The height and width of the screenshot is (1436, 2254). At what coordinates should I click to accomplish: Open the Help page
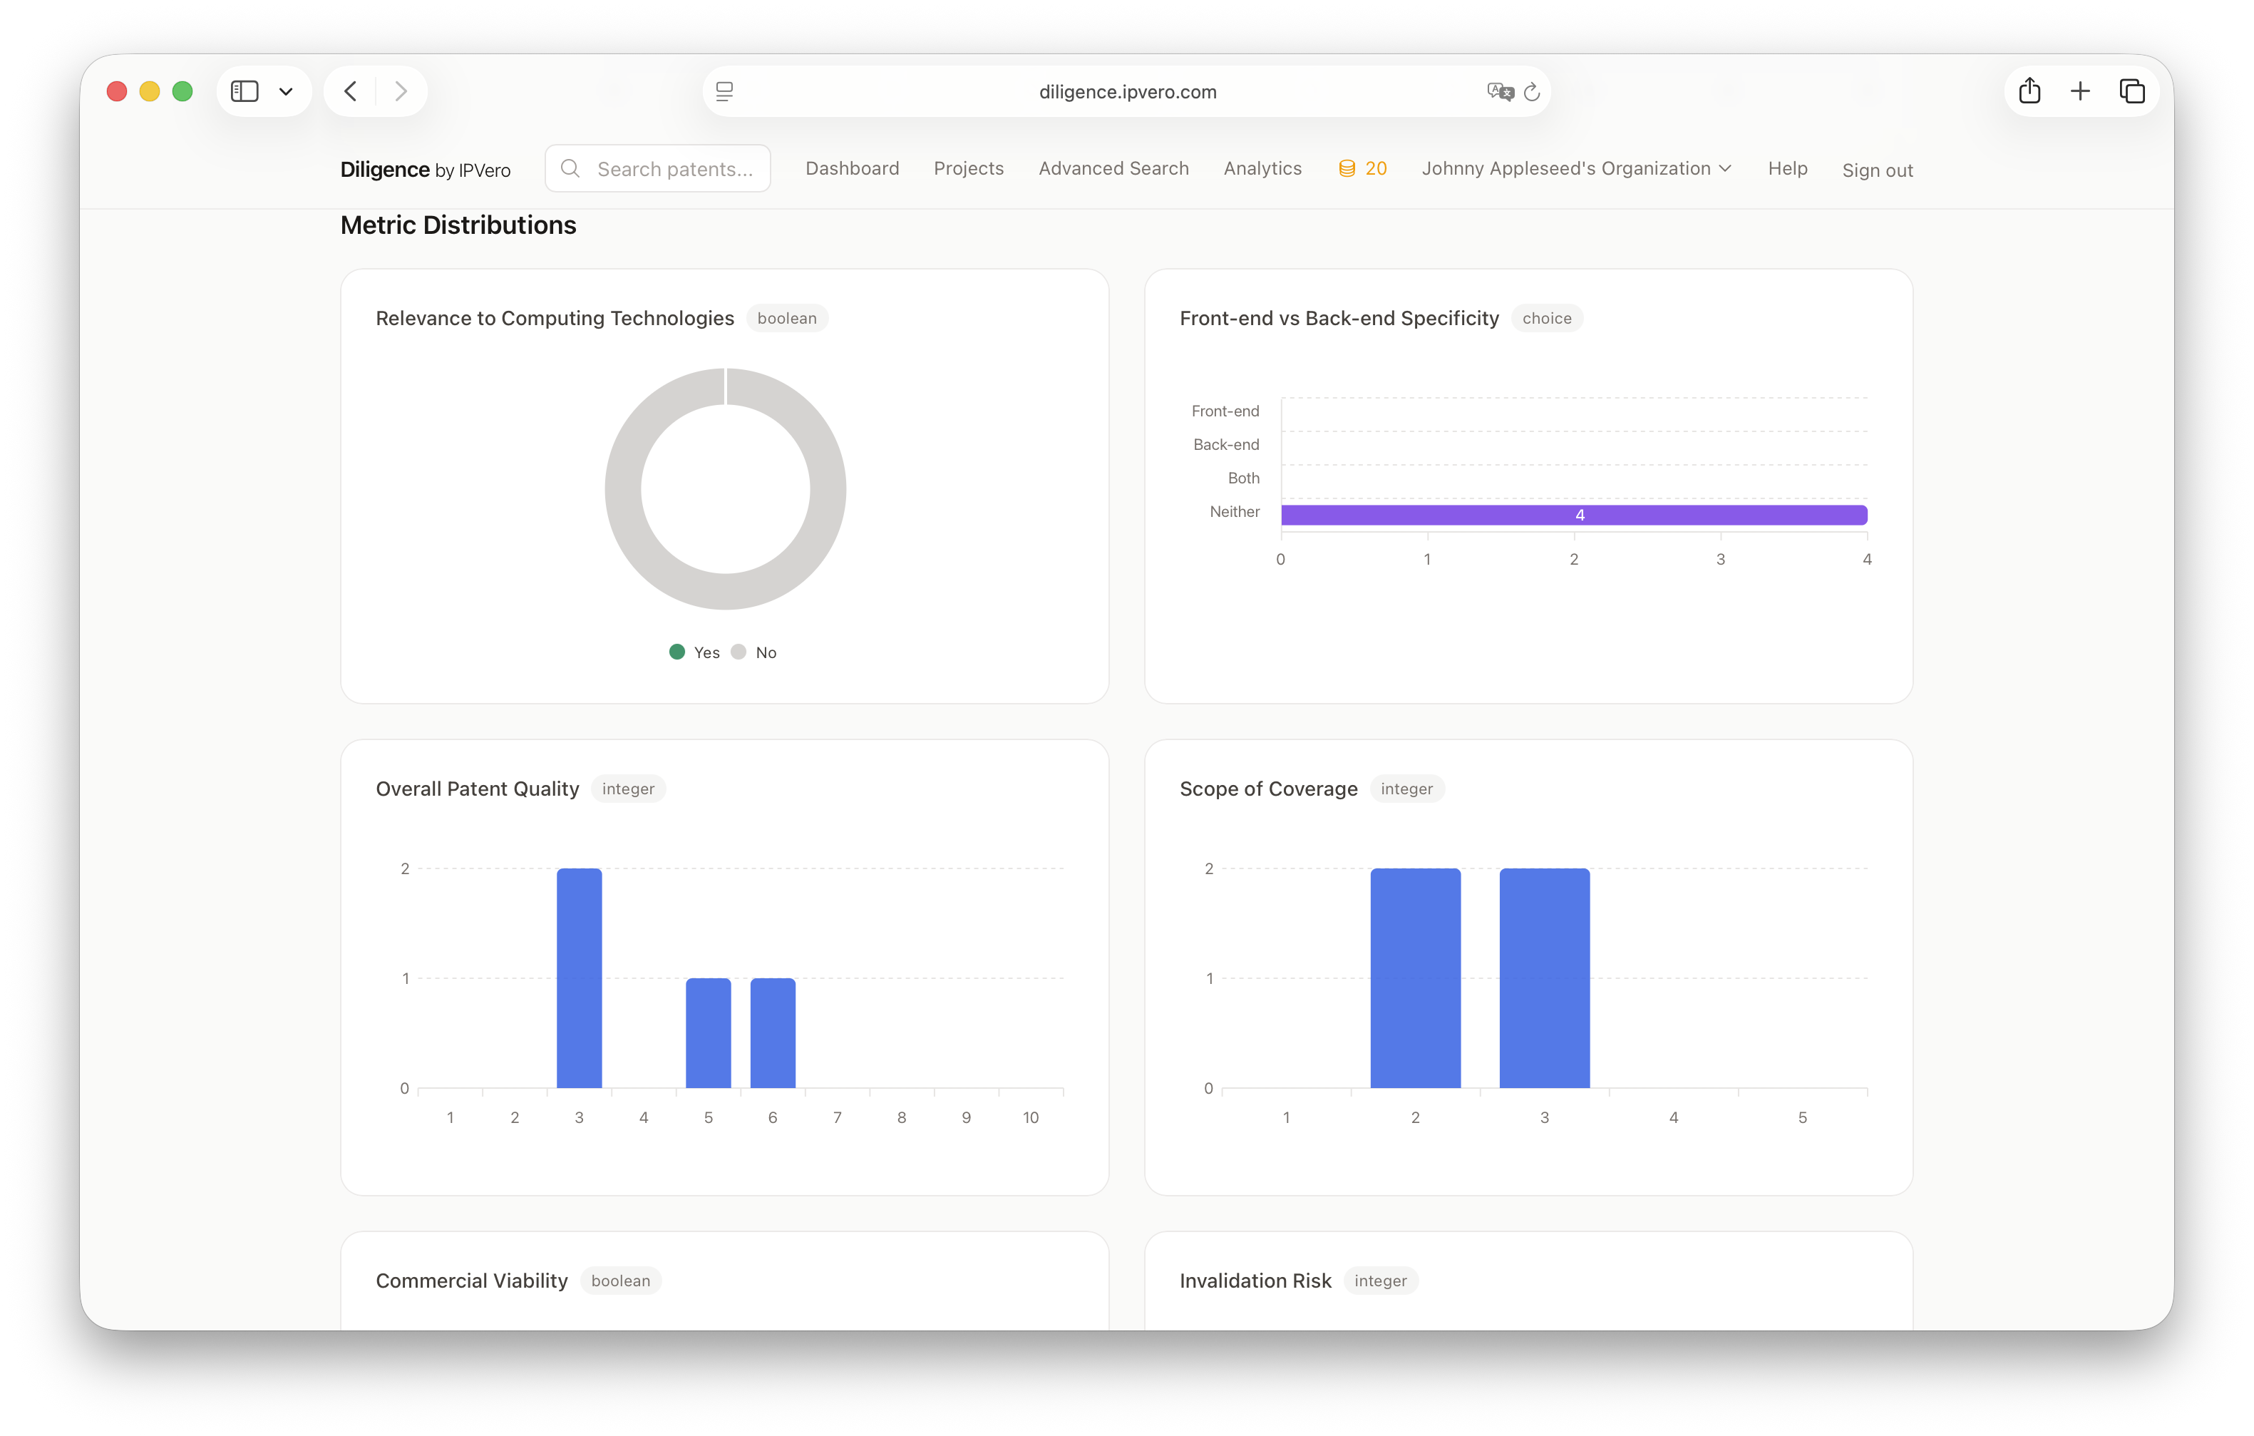(x=1787, y=170)
